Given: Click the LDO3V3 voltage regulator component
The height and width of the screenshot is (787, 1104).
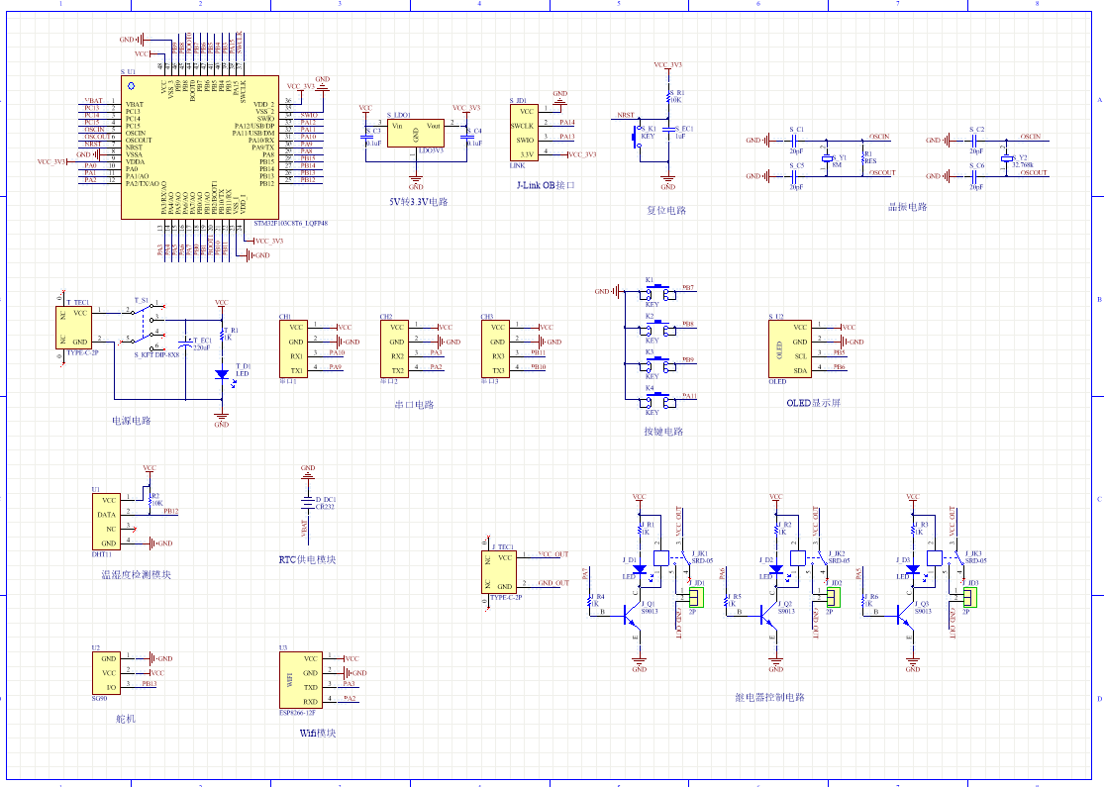Looking at the screenshot, I should click(x=416, y=132).
